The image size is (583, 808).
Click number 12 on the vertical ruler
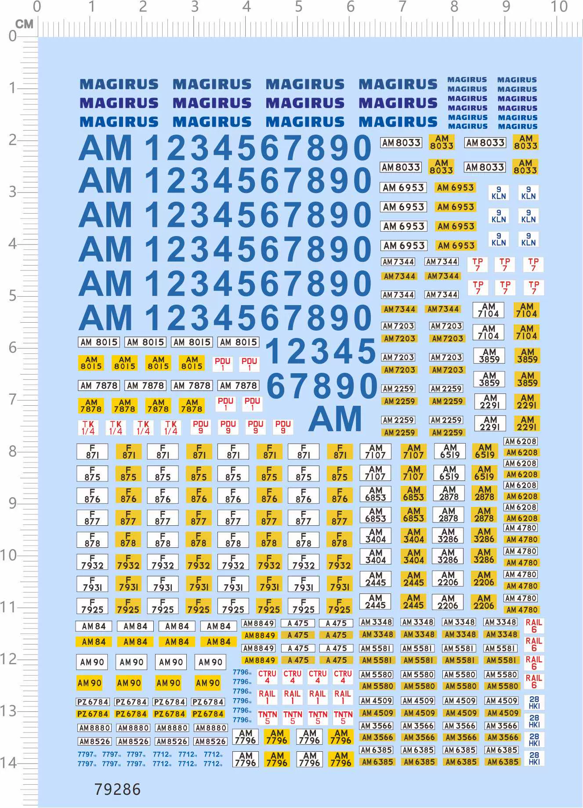(9, 659)
